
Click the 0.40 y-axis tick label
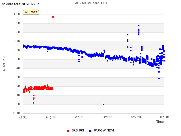click(17, 68)
